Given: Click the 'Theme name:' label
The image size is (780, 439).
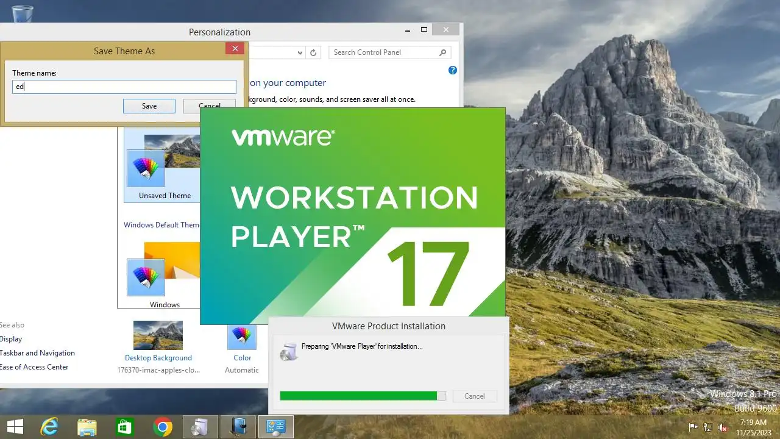Looking at the screenshot, I should 35,73.
